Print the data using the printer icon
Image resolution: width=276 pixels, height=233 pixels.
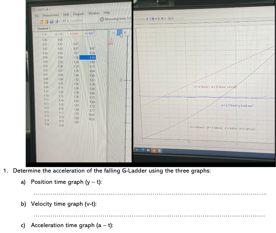[56, 21]
